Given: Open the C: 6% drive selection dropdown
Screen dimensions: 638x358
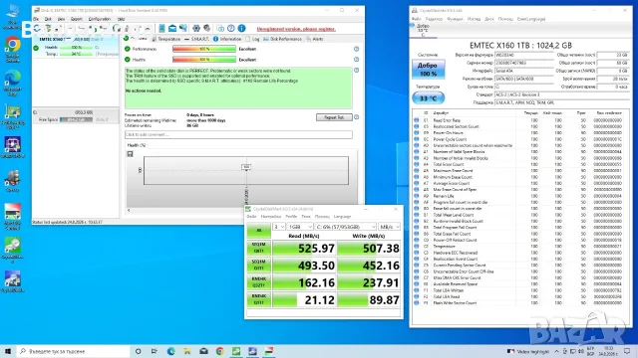Looking at the screenshot, I should [x=345, y=227].
